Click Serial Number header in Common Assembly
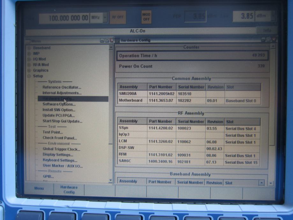 191,87
